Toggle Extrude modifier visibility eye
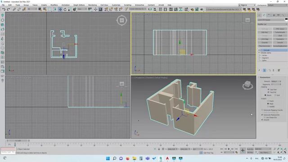Screen dimensions: 288x162 pos(259,50)
